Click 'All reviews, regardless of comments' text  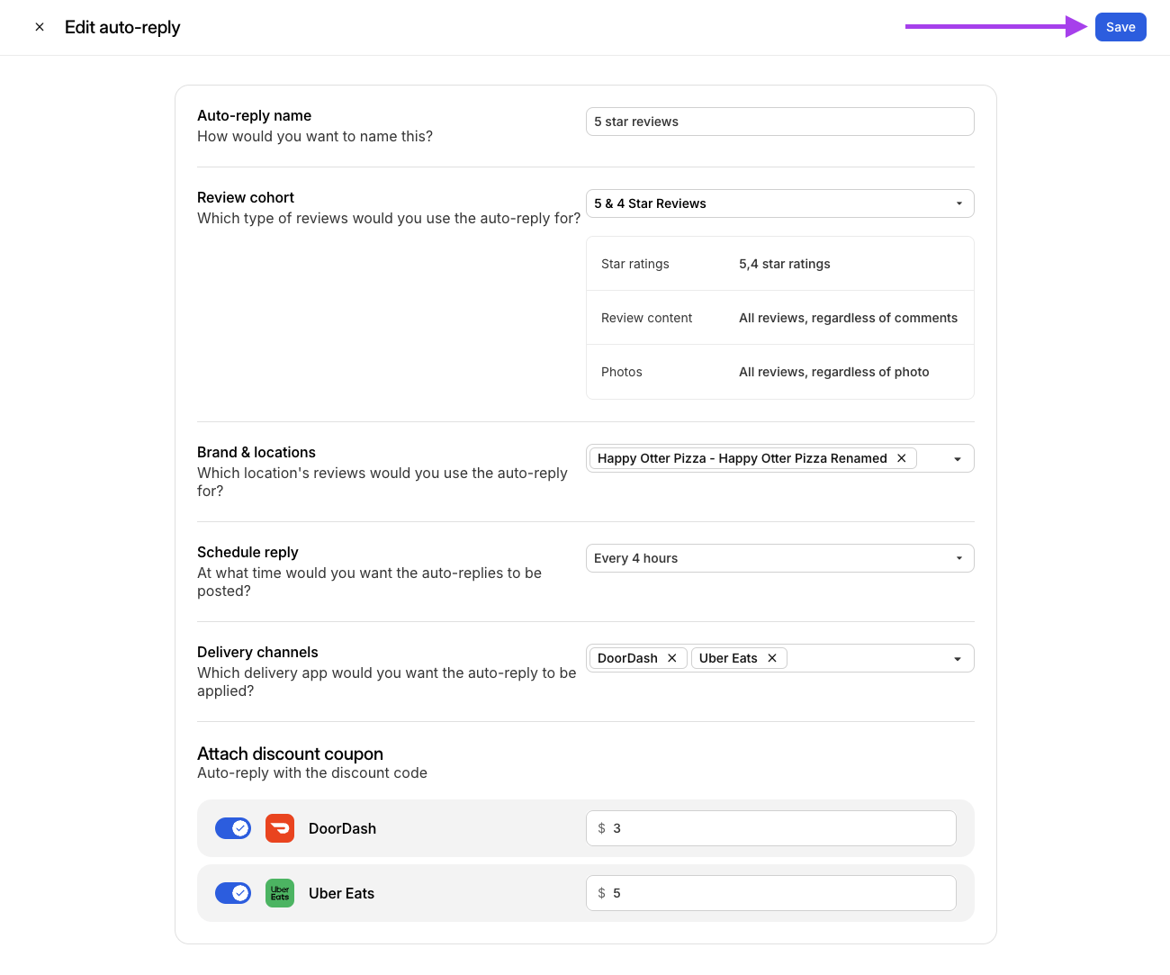click(848, 318)
